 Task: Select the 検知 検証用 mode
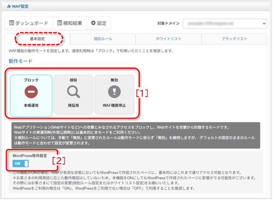[x=74, y=94]
